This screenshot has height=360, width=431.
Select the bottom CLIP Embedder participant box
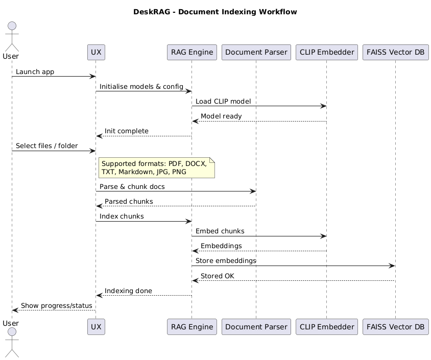(x=327, y=327)
